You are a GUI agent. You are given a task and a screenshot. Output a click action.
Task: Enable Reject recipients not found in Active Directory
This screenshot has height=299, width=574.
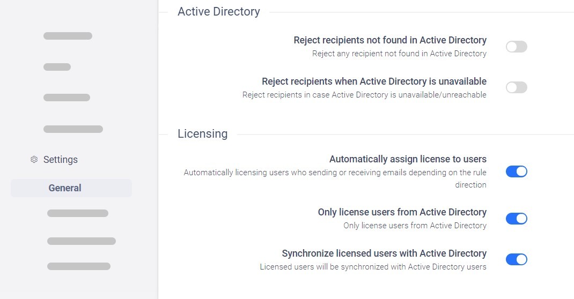pos(516,47)
